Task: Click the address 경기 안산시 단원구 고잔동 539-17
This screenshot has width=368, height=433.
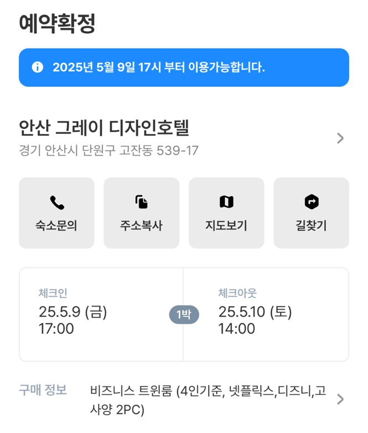Action: tap(108, 151)
